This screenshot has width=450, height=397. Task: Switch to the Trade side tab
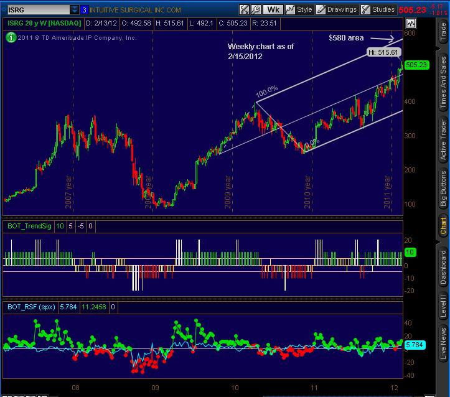(443, 32)
